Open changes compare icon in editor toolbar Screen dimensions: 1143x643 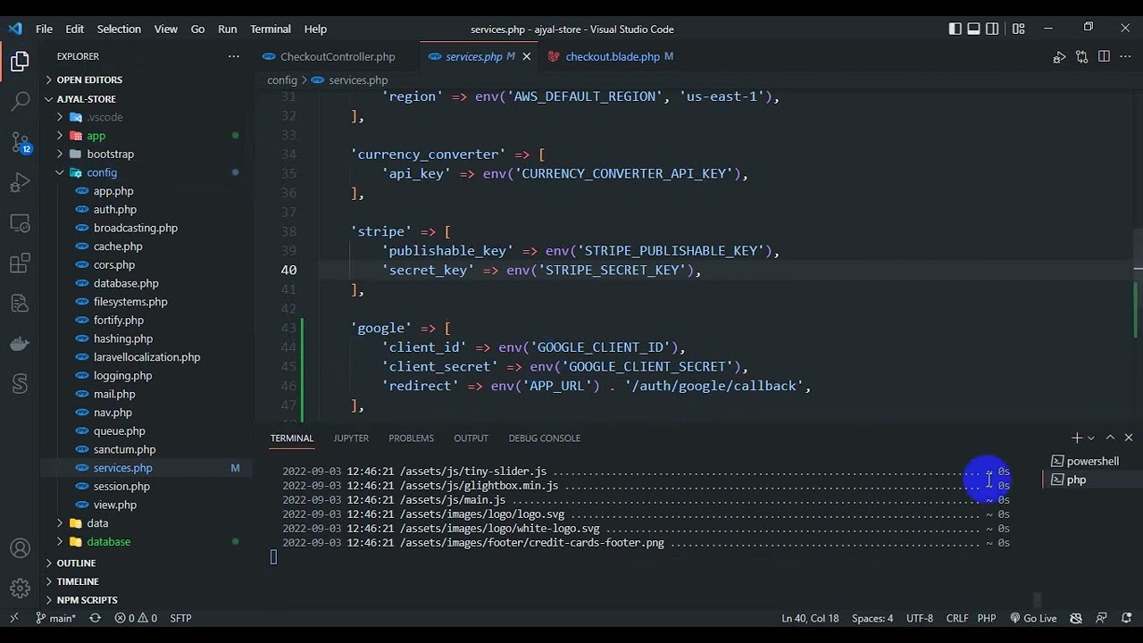pyautogui.click(x=1081, y=56)
